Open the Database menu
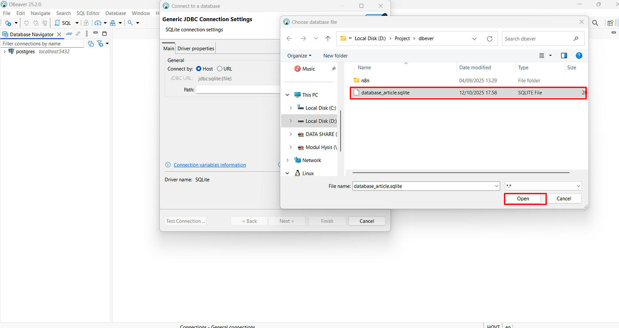This screenshot has width=619, height=328. tap(116, 13)
